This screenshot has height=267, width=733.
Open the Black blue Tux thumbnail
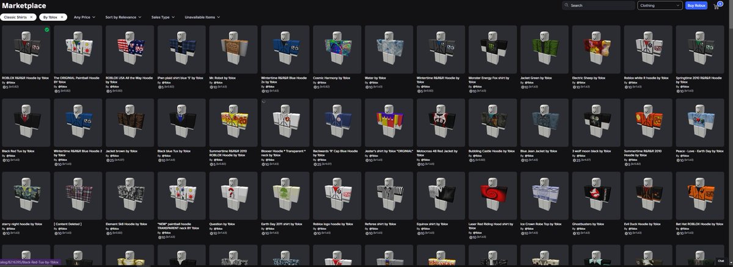tap(182, 123)
